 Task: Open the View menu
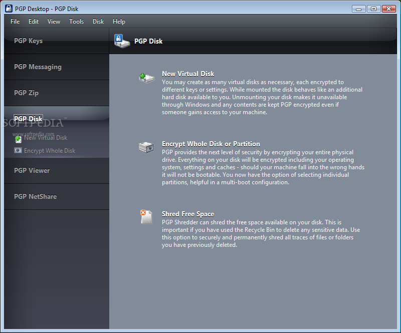click(54, 22)
